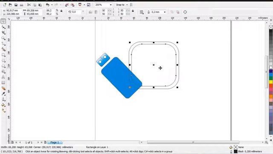Screen dimensions: 273x154
Task: Pick the blue swatch in the palette
Action: [271, 75]
